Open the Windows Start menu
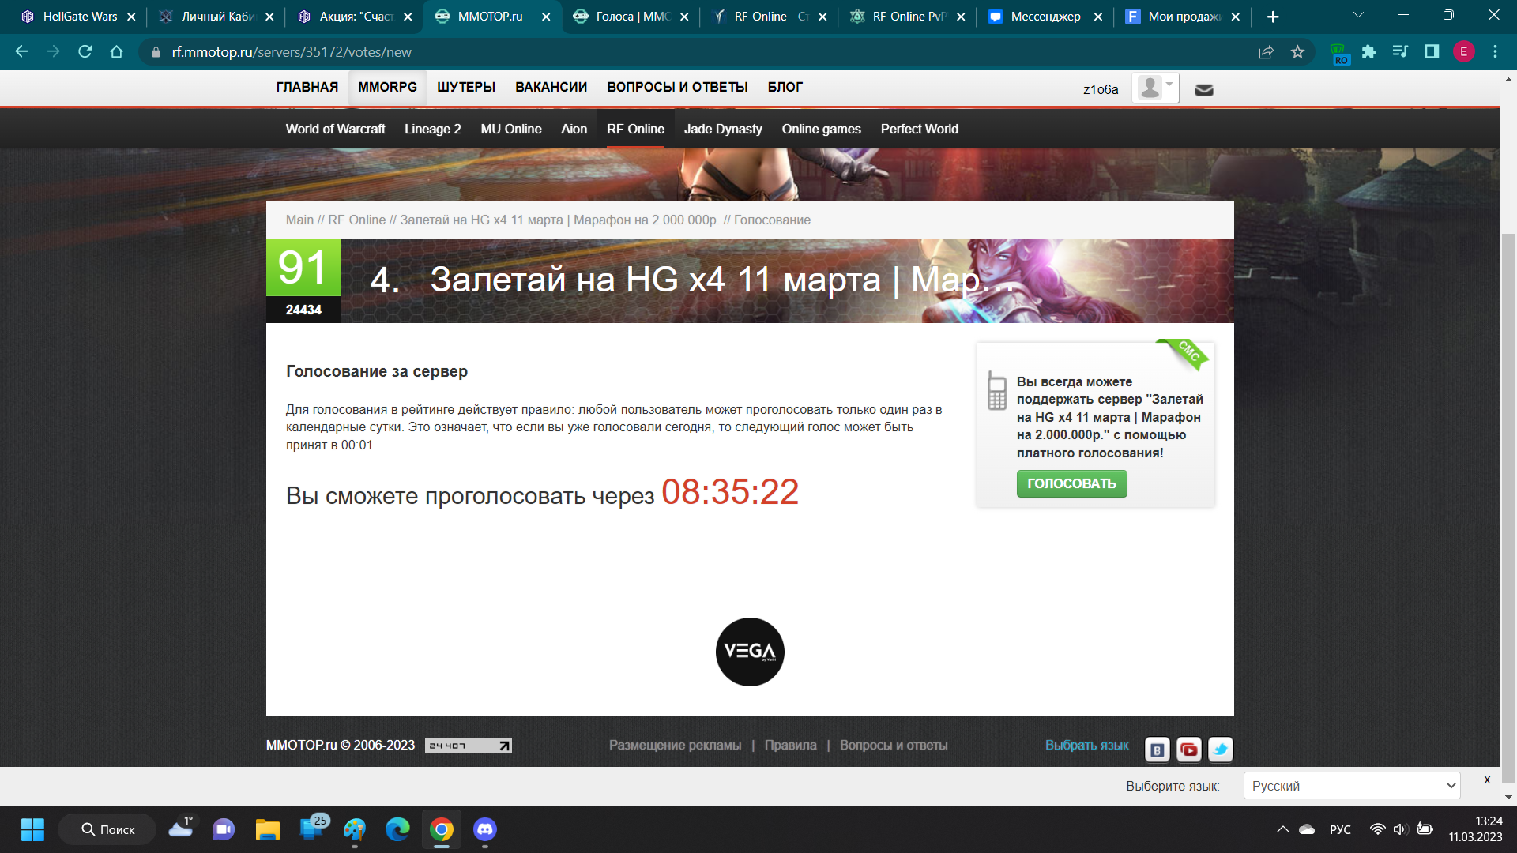Viewport: 1517px width, 853px height. (x=32, y=829)
